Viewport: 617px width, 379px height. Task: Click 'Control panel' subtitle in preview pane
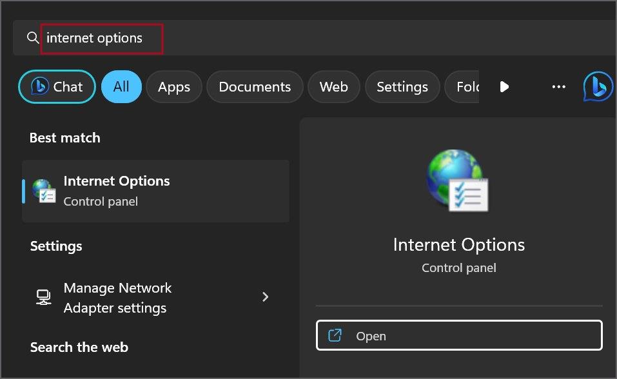coord(459,268)
